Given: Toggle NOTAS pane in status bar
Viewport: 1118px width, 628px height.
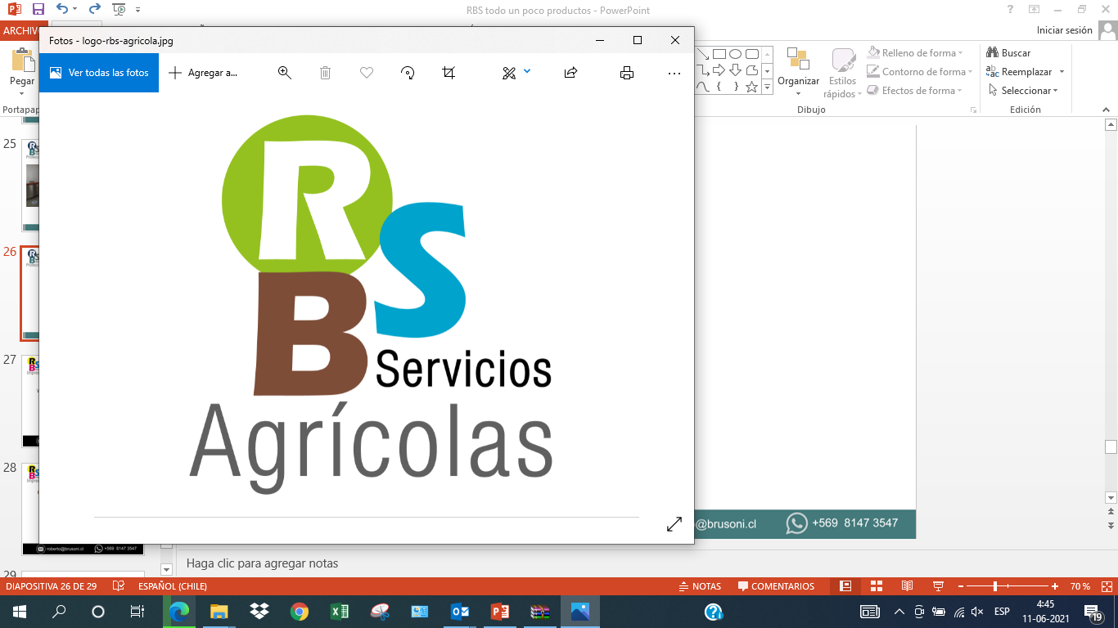Looking at the screenshot, I should [x=701, y=586].
